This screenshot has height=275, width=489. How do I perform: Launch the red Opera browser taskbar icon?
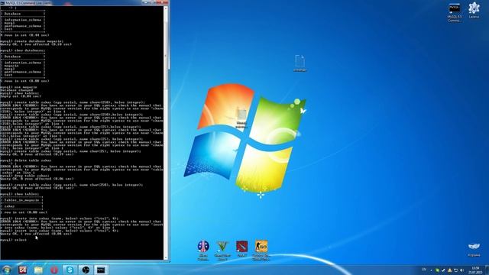54,270
